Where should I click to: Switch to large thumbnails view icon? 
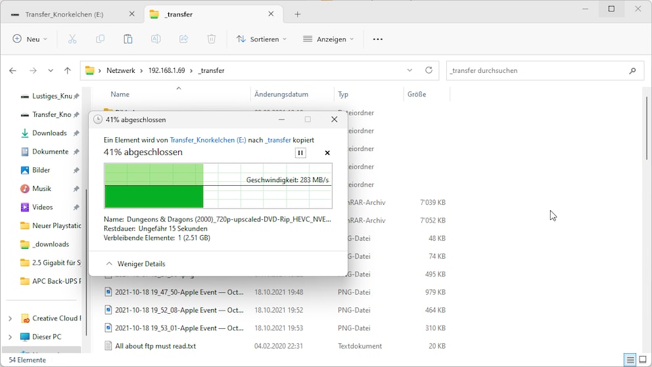tap(643, 360)
